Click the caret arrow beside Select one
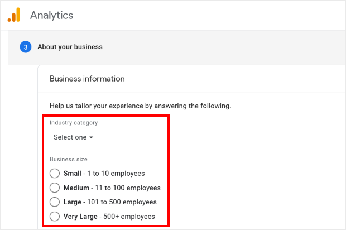This screenshot has width=346, height=230. click(x=91, y=137)
